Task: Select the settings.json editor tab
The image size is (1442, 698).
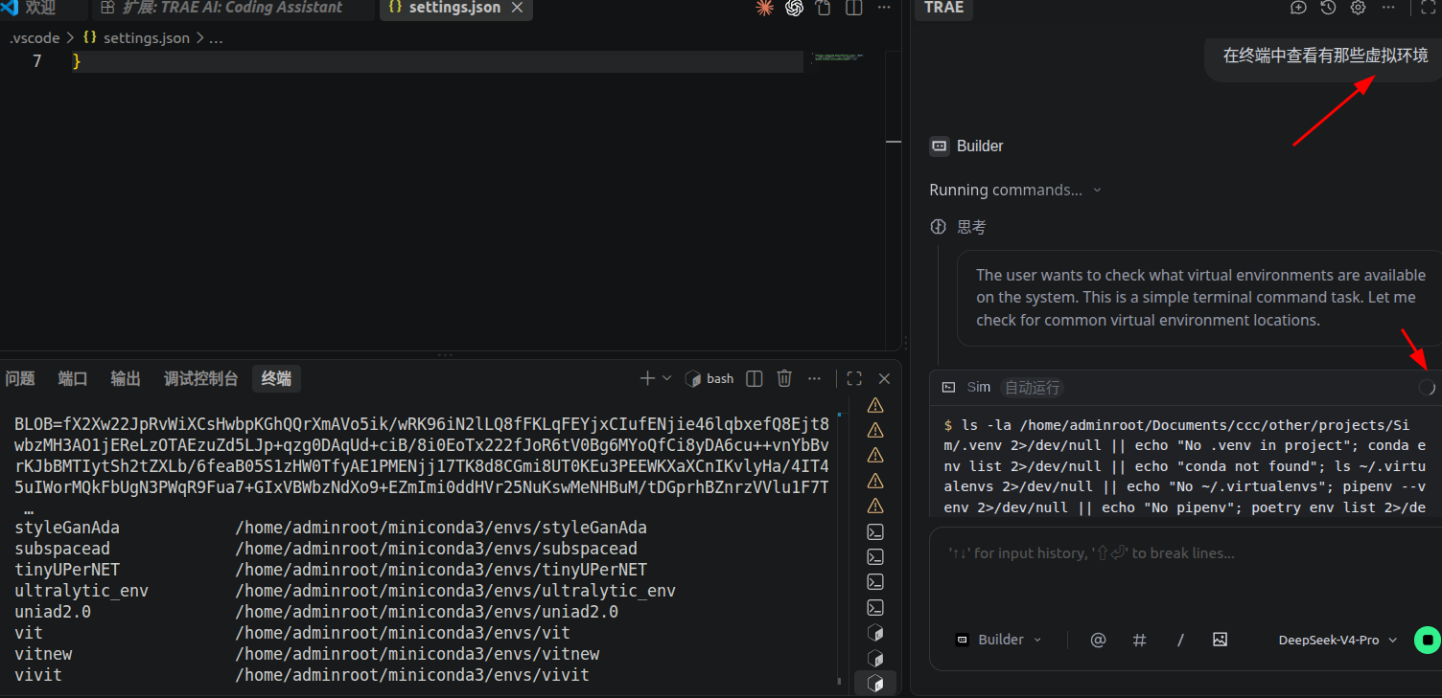Action: click(x=454, y=8)
